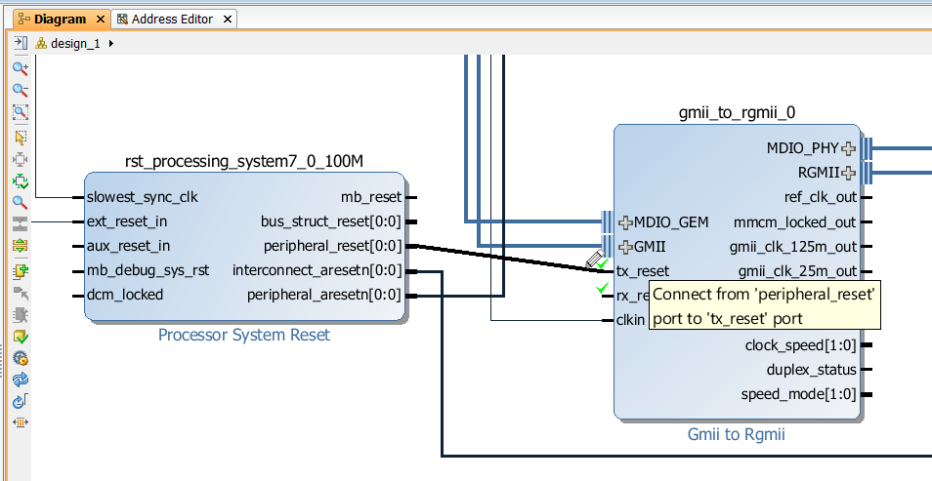The width and height of the screenshot is (932, 481).
Task: Switch to the Address Editor tab
Action: [172, 19]
